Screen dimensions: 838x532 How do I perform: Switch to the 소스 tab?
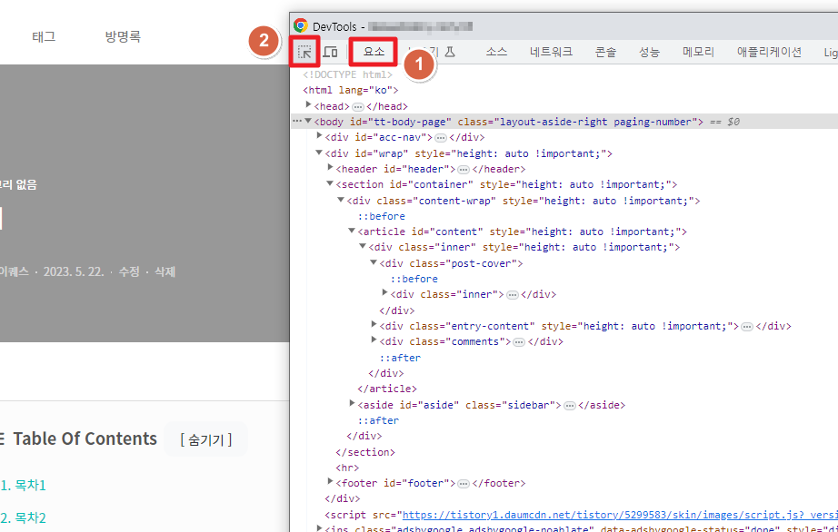[496, 52]
